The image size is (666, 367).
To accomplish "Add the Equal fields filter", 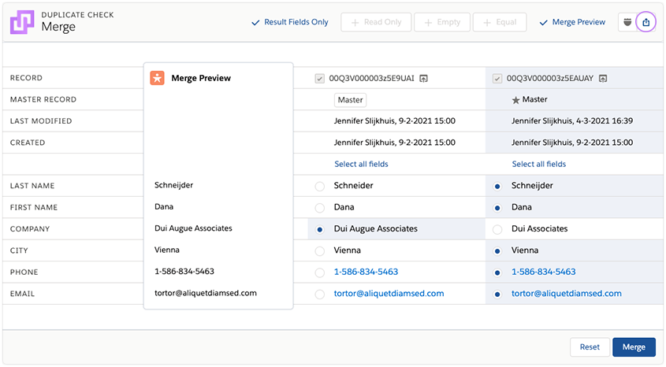I will (500, 22).
